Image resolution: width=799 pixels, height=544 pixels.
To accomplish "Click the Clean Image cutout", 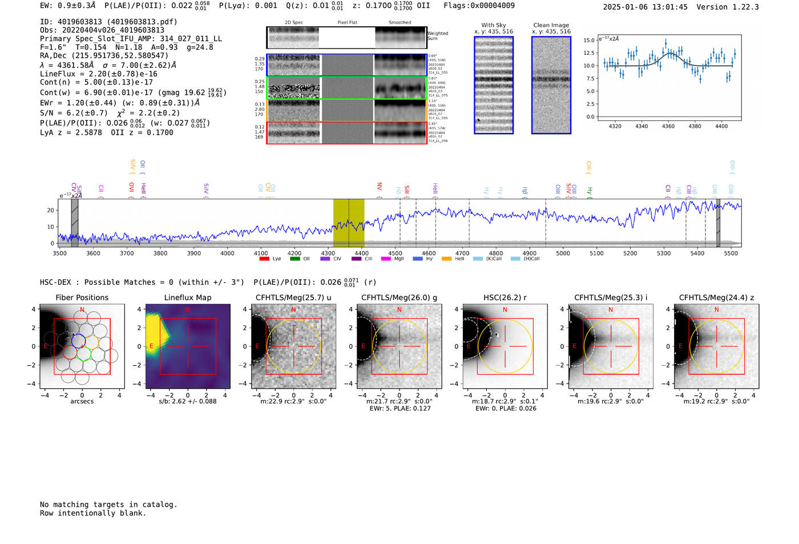I will [551, 85].
